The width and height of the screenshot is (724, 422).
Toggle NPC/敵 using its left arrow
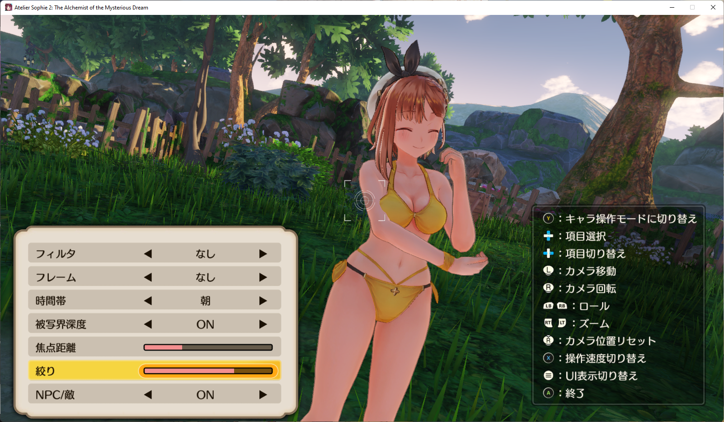(148, 395)
